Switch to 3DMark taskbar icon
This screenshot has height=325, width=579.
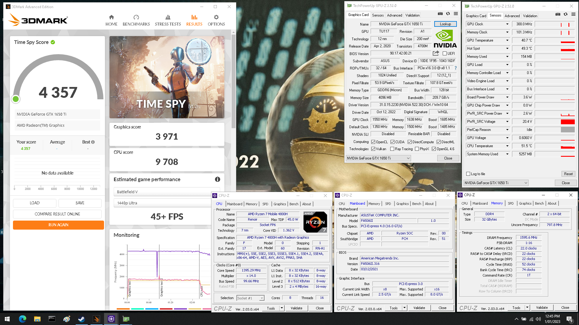(x=96, y=319)
